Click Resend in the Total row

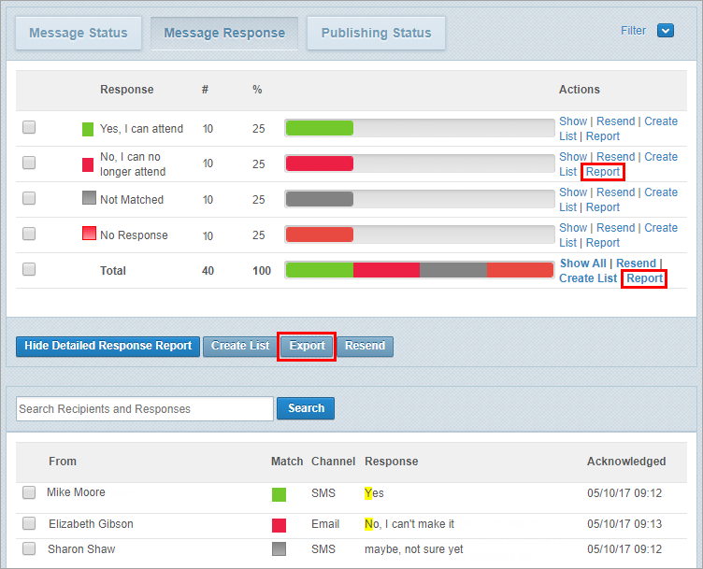click(x=636, y=263)
